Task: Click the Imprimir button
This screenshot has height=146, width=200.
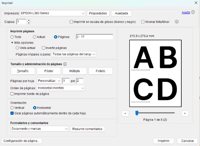Action: point(163,141)
